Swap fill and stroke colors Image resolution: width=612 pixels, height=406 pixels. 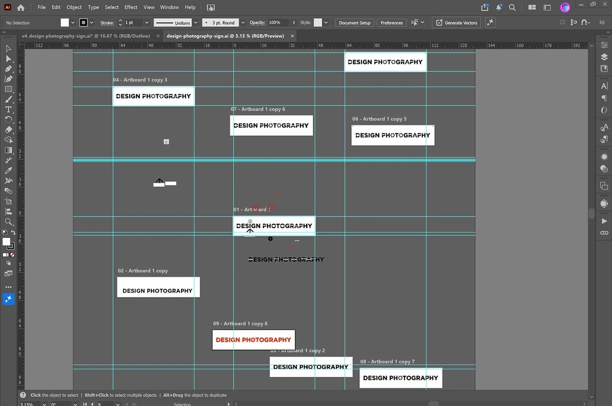tap(13, 232)
